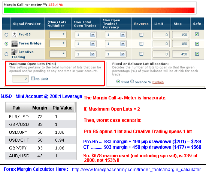Image resolution: width=206 pixels, height=176 pixels.
Task: Uncheck the Safe checkbox for Creative Trading
Action: coord(197,54)
